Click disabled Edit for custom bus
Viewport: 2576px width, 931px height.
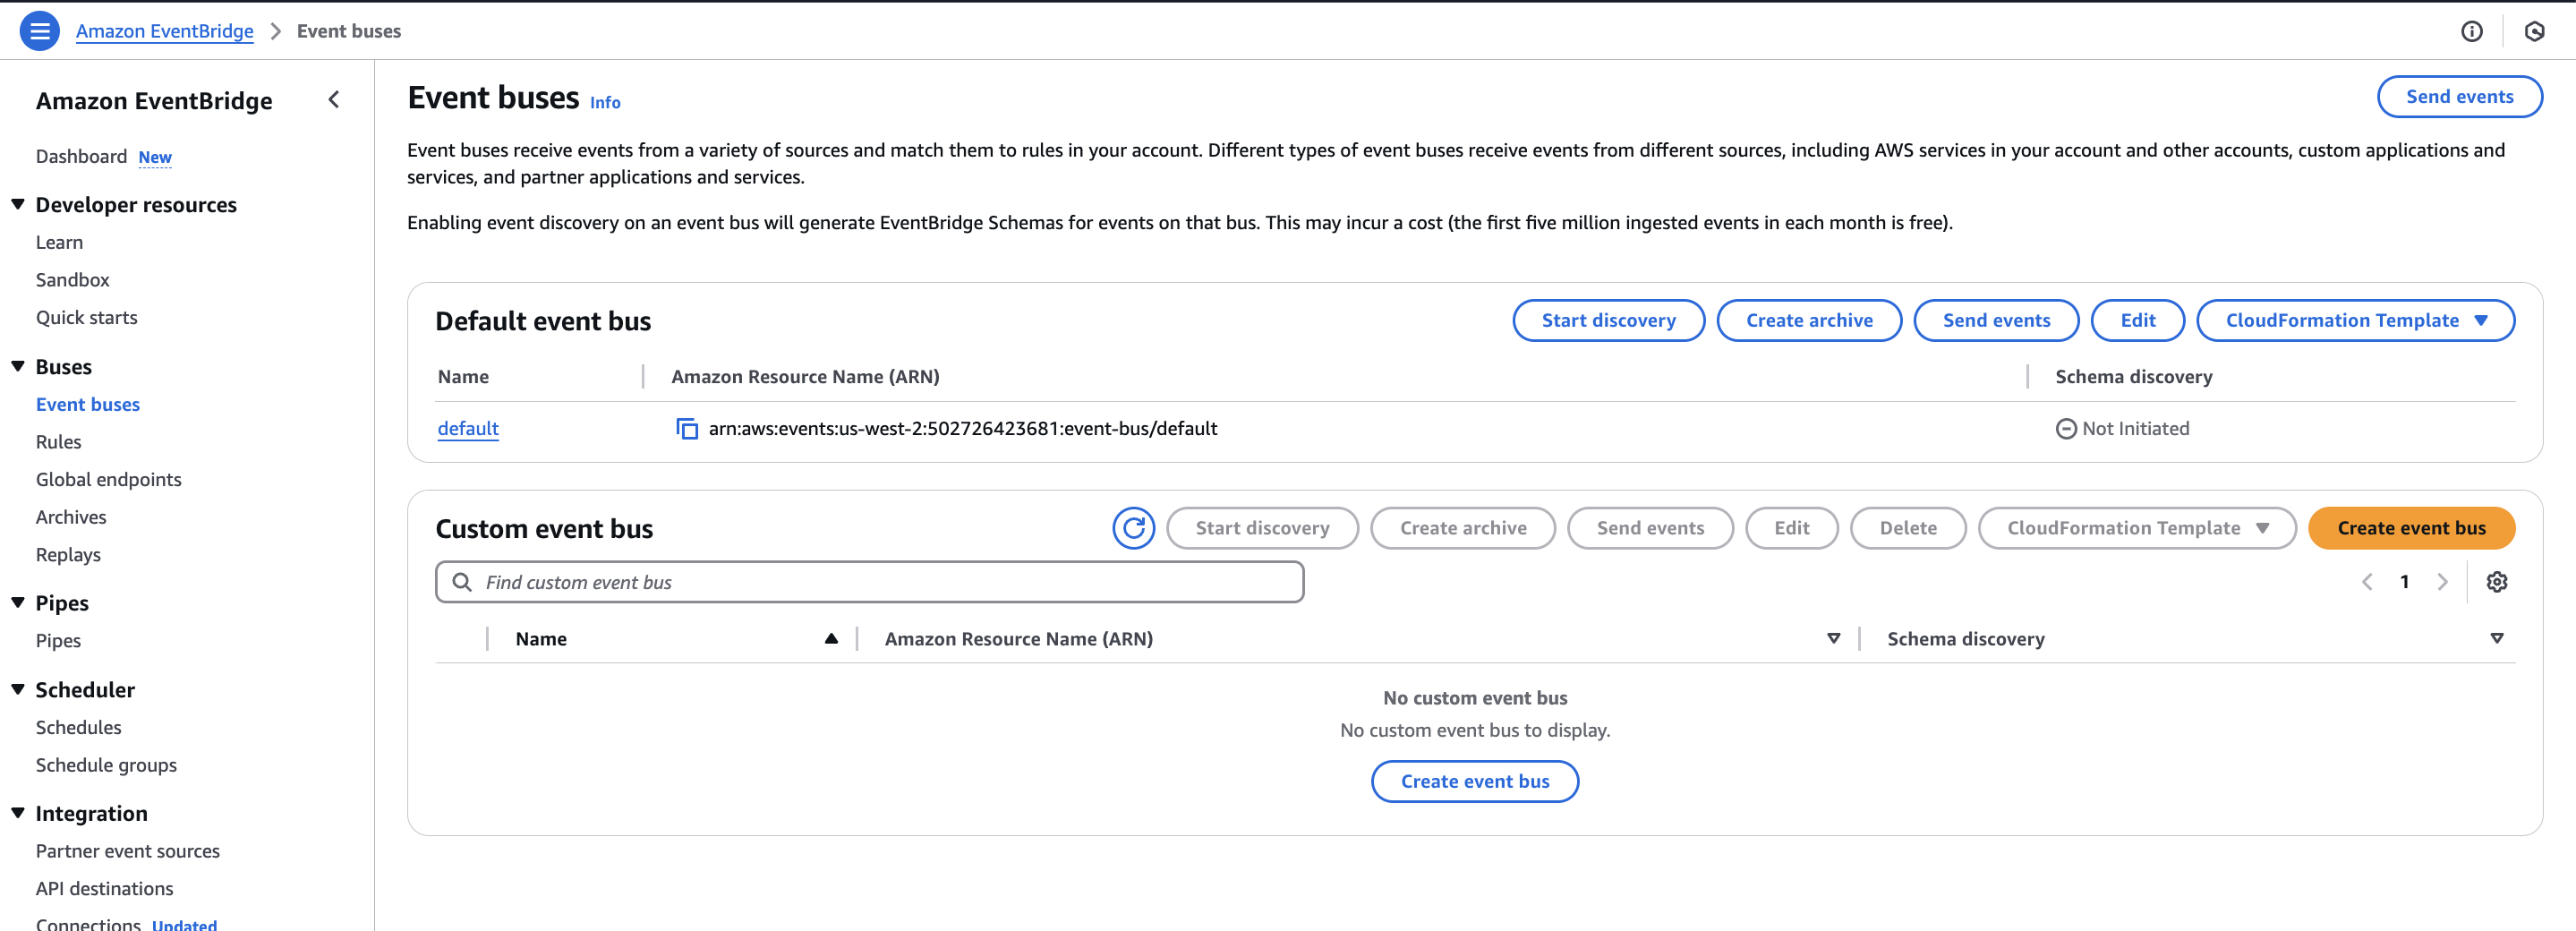click(x=1792, y=528)
